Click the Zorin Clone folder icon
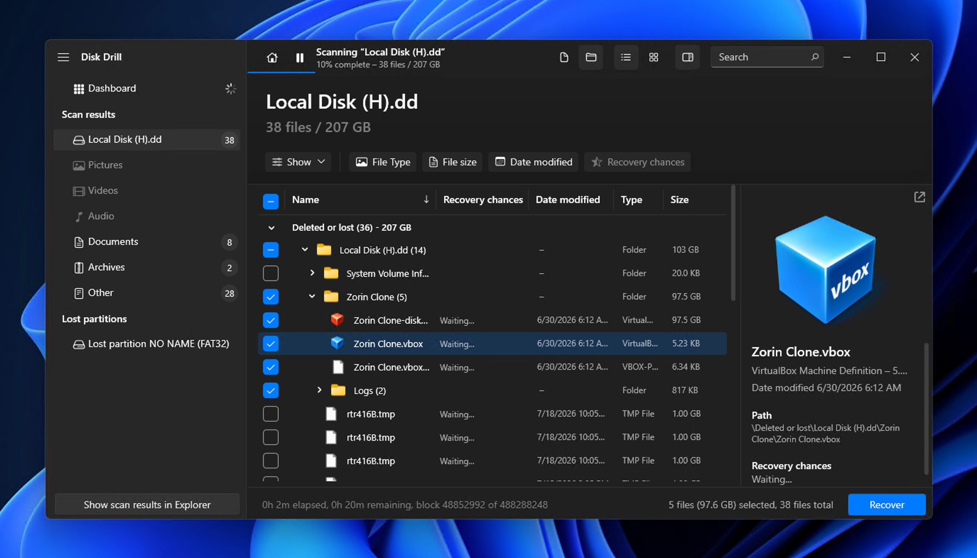This screenshot has width=977, height=558. (331, 297)
